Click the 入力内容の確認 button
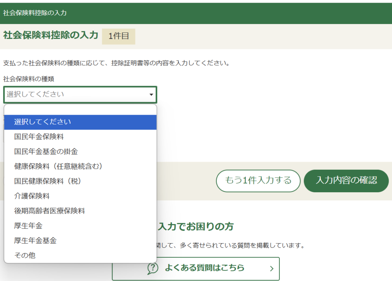Viewport: 392px width, 281px height. [346, 181]
